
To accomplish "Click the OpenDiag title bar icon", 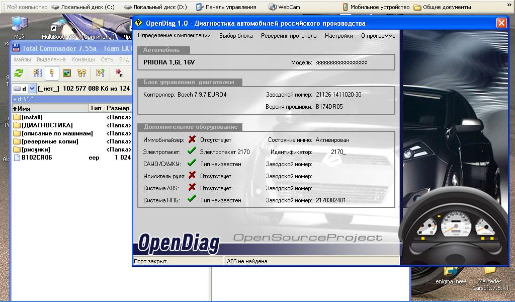I will click(138, 23).
